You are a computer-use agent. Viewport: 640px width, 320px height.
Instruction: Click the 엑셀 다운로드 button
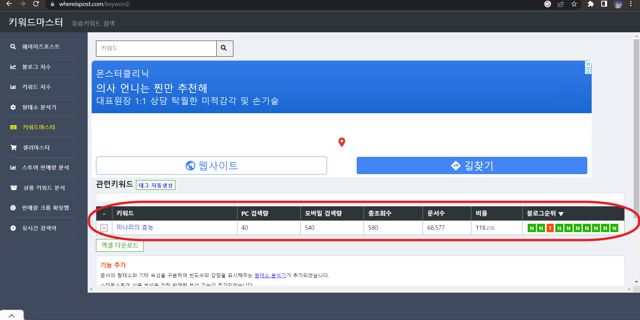pyautogui.click(x=119, y=245)
